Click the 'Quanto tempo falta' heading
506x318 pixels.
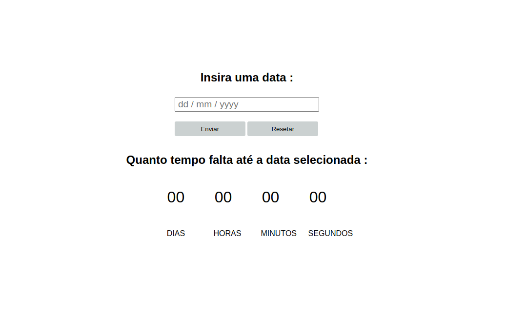(246, 160)
